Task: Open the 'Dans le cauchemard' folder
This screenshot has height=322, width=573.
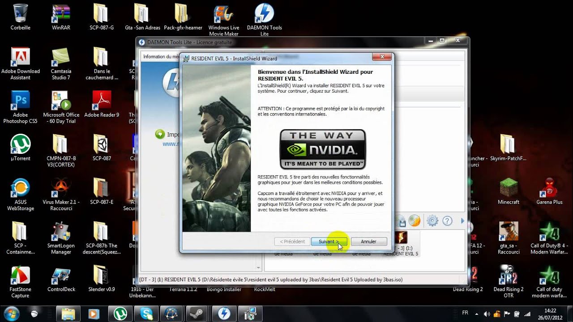Action: point(102,64)
